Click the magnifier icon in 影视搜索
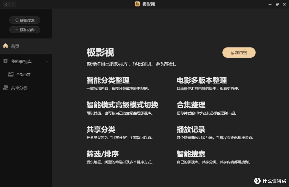Screen dimensions: 289x187 tap(17, 20)
